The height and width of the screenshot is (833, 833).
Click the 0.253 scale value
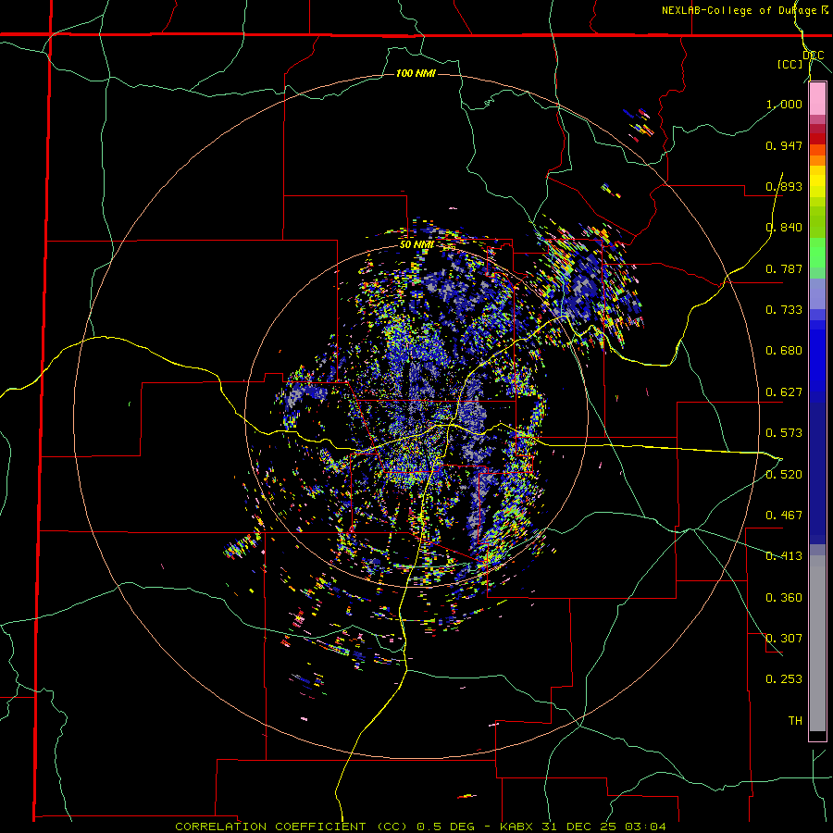(784, 679)
